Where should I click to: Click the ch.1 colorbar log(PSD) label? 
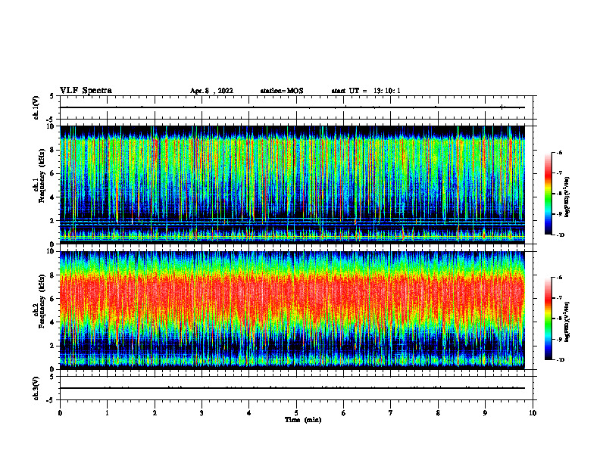point(567,197)
